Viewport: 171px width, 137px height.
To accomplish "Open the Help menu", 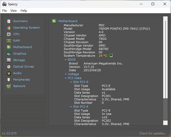I will (x=24, y=11).
